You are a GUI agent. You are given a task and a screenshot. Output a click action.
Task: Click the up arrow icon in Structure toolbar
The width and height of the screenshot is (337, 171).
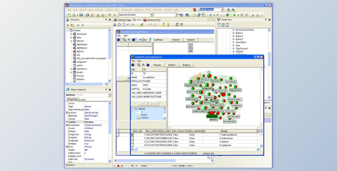click(x=78, y=25)
